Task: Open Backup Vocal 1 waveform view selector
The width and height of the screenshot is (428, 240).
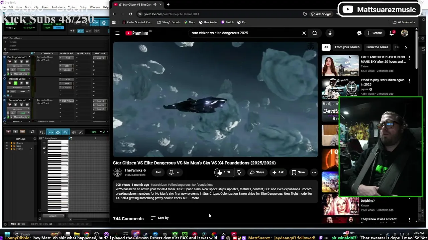Action: tap(18, 66)
